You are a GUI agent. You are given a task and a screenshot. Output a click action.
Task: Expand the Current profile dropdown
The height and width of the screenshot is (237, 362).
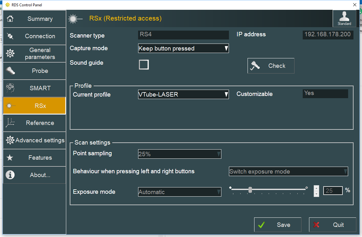pyautogui.click(x=183, y=94)
